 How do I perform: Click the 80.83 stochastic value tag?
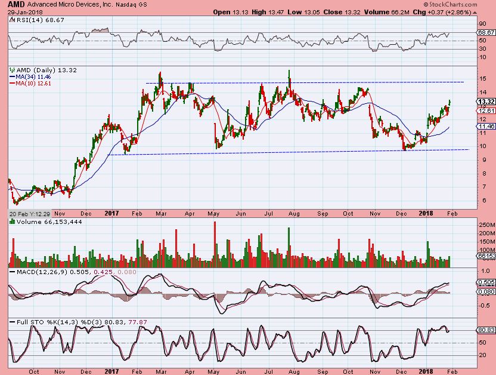[486, 330]
